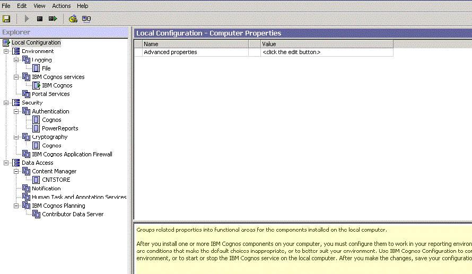Image resolution: width=472 pixels, height=274 pixels.
Task: Select the Contributor Data Server label
Action: [x=73, y=214]
